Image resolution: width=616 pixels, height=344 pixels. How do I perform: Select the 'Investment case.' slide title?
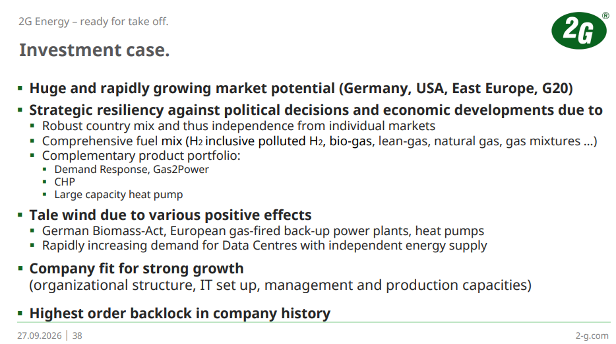(x=94, y=50)
